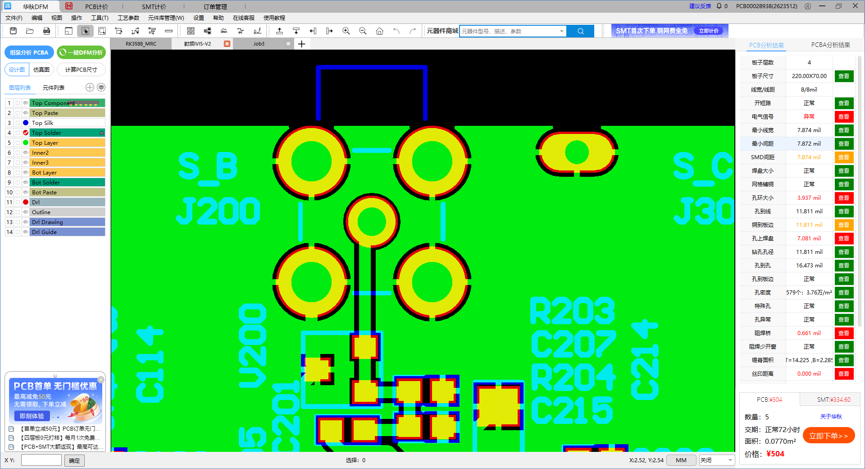Screen dimensions: 865x469
Task: Click the 一键DFM分析 button
Action: (81, 53)
